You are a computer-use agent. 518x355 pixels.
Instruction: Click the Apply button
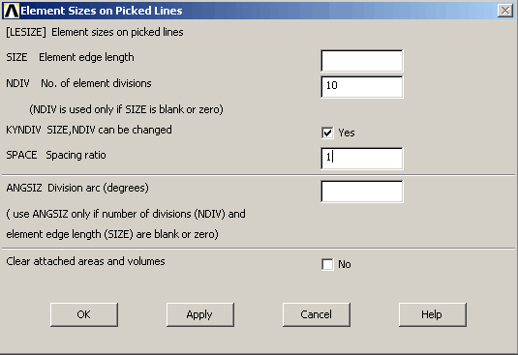pyautogui.click(x=200, y=314)
